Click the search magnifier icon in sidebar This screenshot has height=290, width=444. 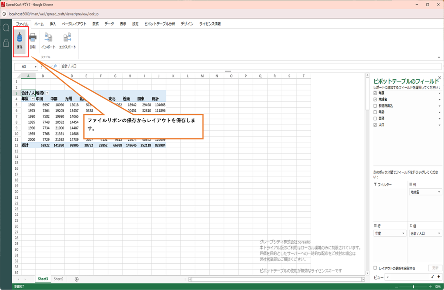6,28
